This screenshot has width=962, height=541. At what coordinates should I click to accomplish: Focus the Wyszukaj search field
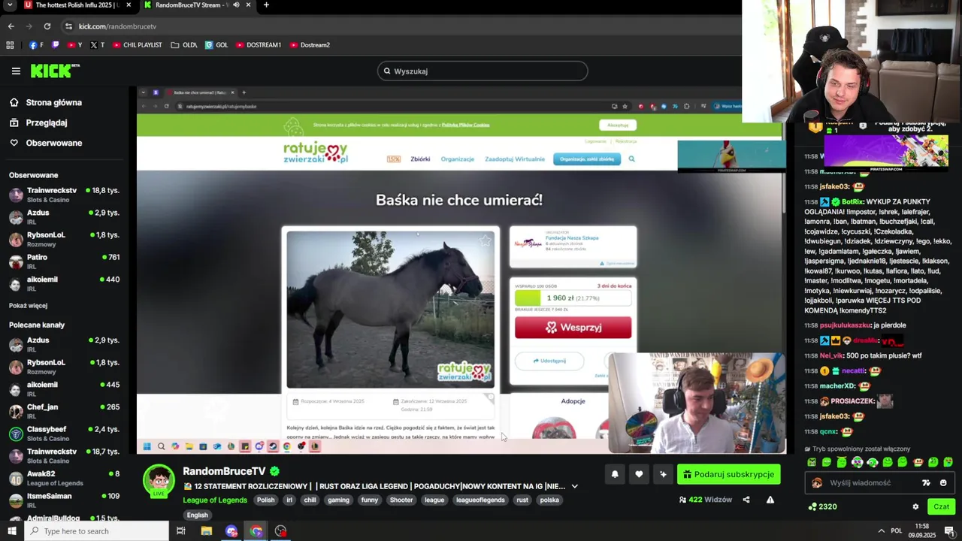[x=483, y=71]
